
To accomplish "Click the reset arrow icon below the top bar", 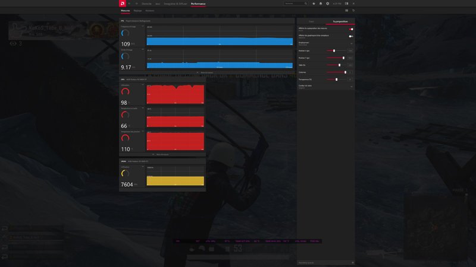I will [x=353, y=11].
